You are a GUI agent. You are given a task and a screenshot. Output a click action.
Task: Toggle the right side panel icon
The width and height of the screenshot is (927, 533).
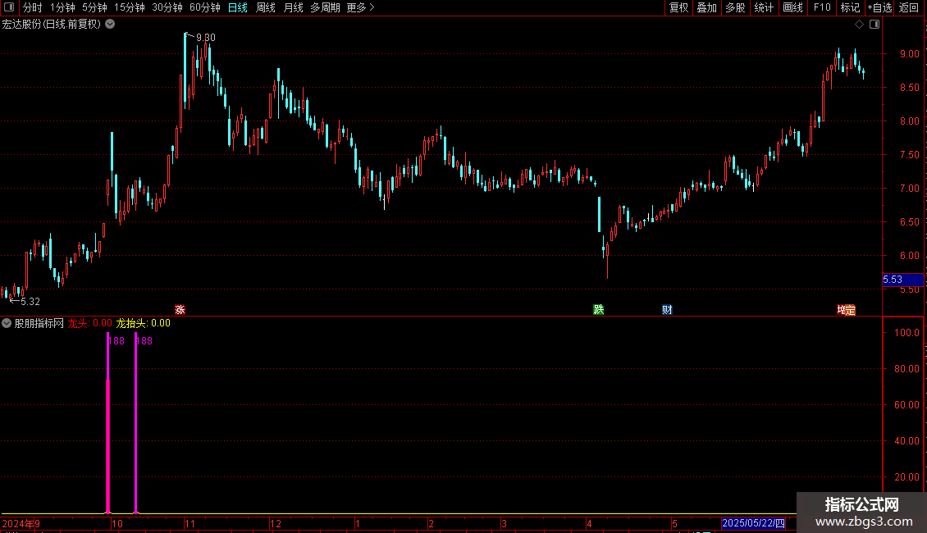874,25
